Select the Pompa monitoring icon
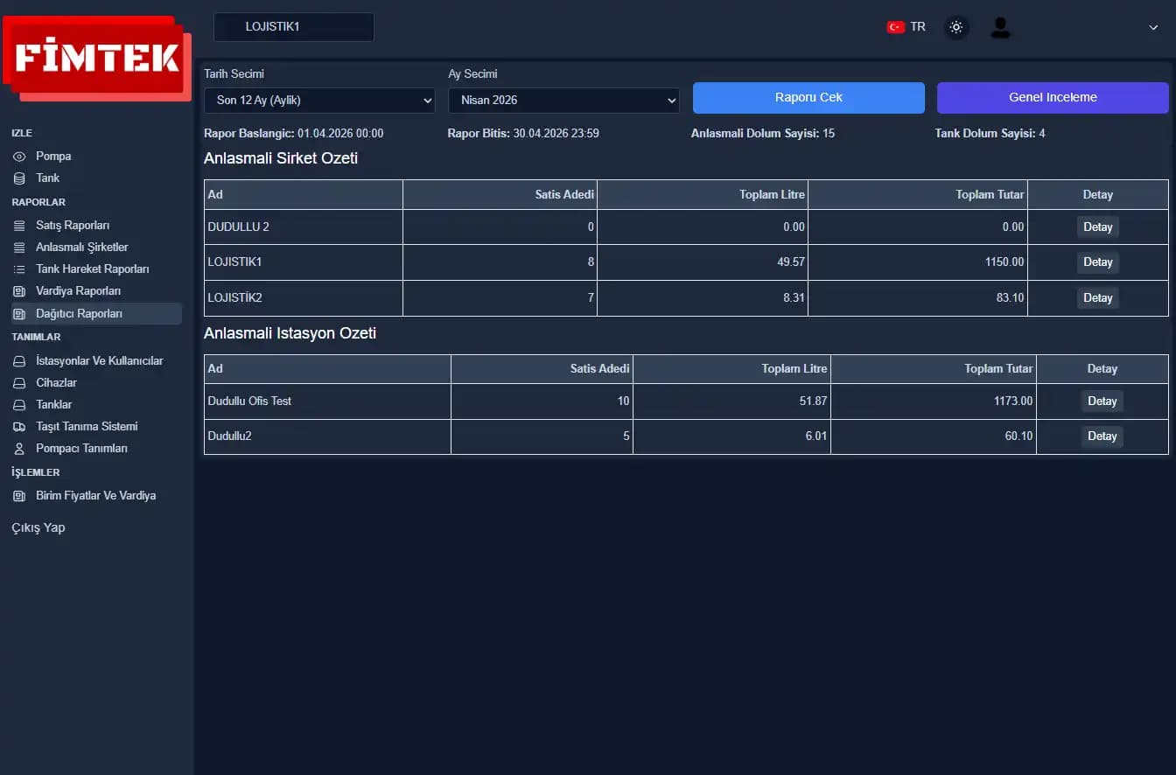The image size is (1176, 775). click(x=19, y=156)
